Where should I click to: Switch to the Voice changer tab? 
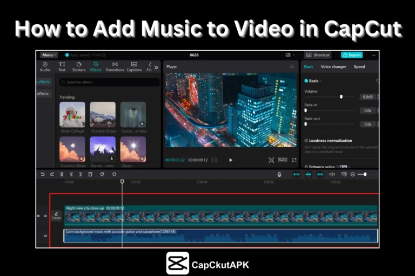[x=333, y=67]
